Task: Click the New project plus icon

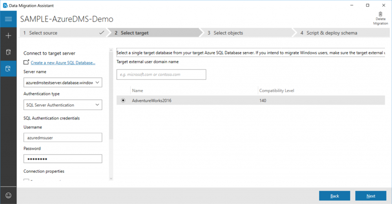Action: pyautogui.click(x=8, y=35)
